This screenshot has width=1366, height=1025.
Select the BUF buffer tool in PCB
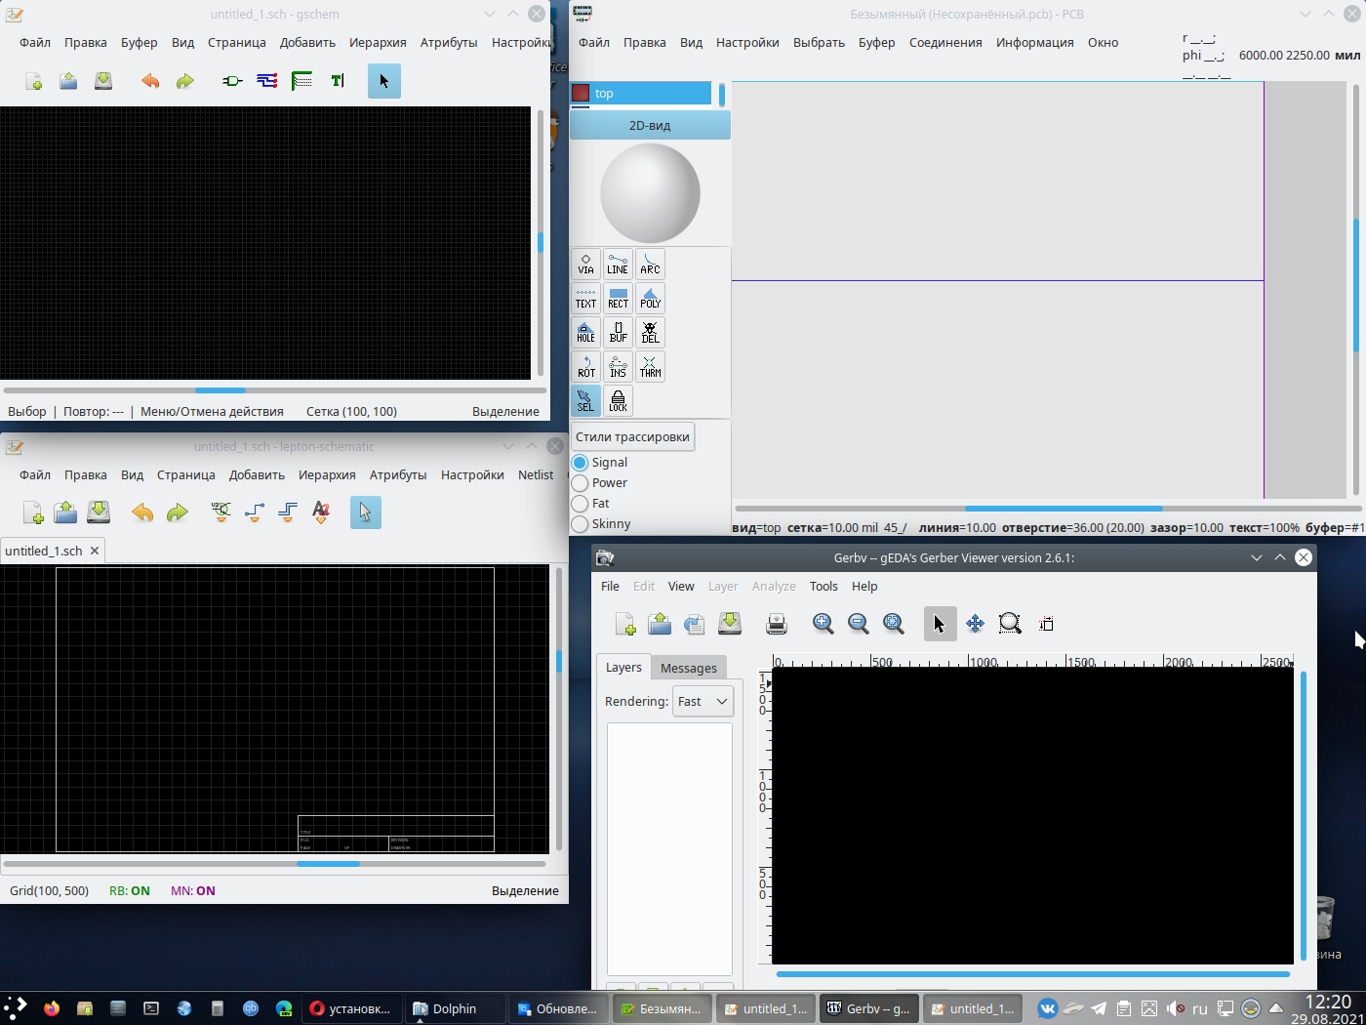point(618,333)
